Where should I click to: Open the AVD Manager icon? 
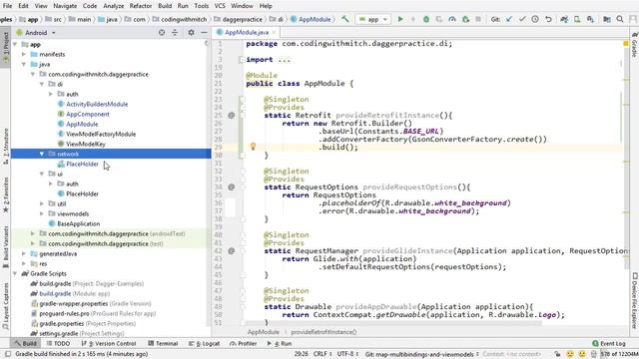(577, 19)
